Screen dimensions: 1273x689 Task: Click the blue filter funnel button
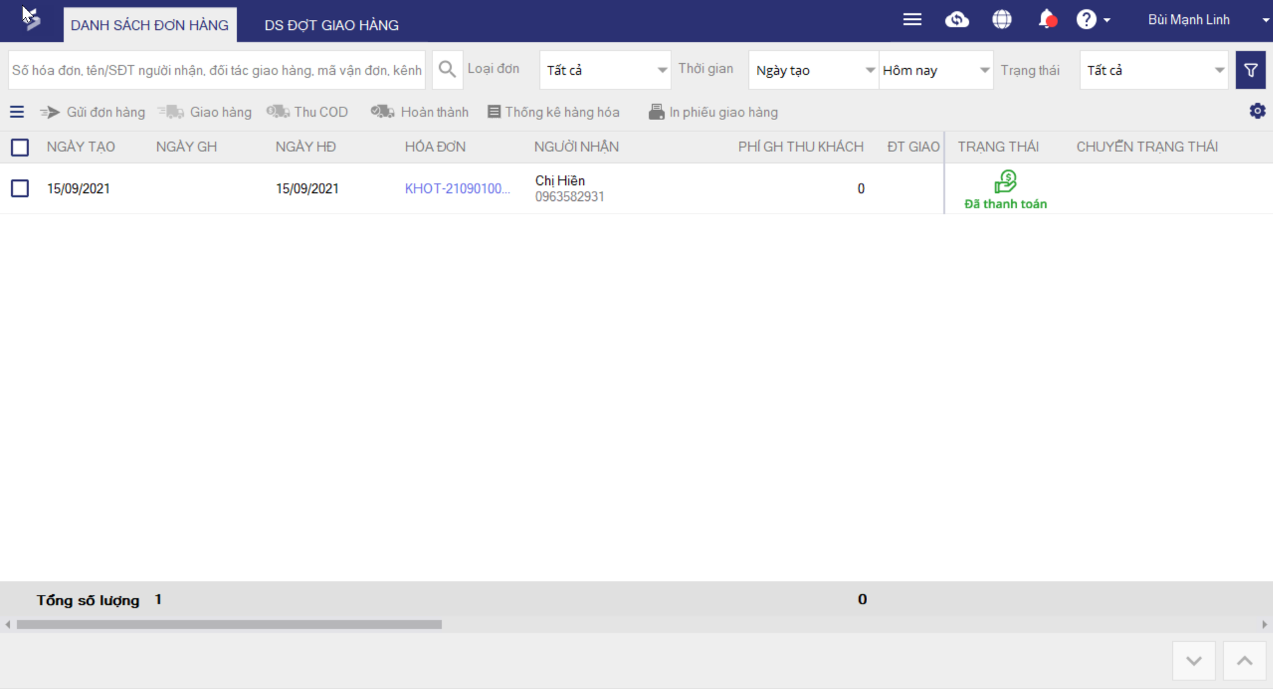[1250, 70]
